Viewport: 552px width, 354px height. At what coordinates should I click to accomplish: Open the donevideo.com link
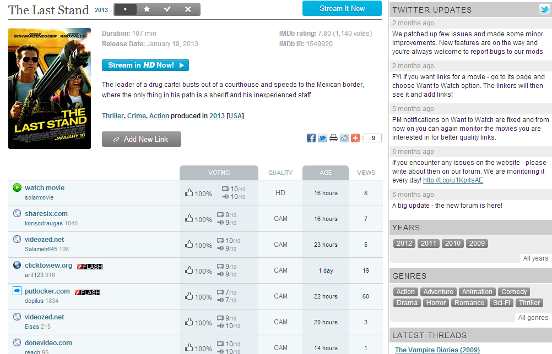[x=48, y=343]
